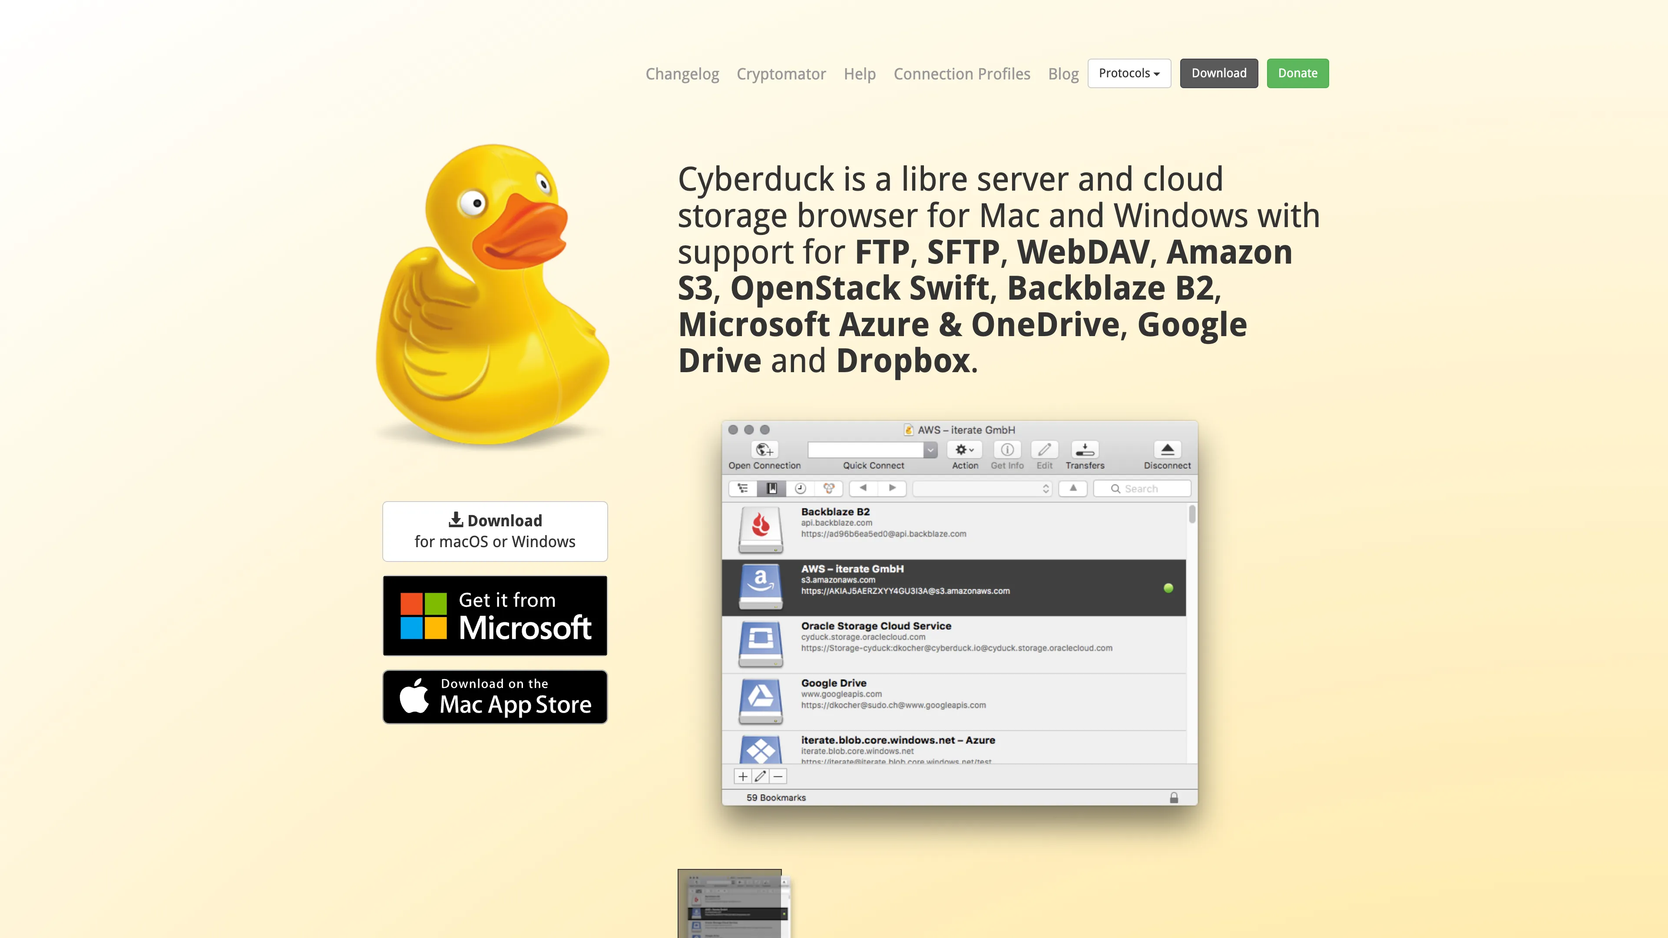Viewport: 1668px width, 938px height.
Task: Edit bookmark with the pencil button
Action: [x=760, y=776]
